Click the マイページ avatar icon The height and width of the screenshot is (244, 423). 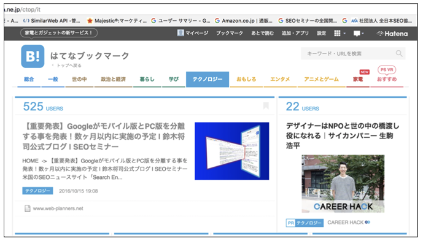click(x=180, y=33)
